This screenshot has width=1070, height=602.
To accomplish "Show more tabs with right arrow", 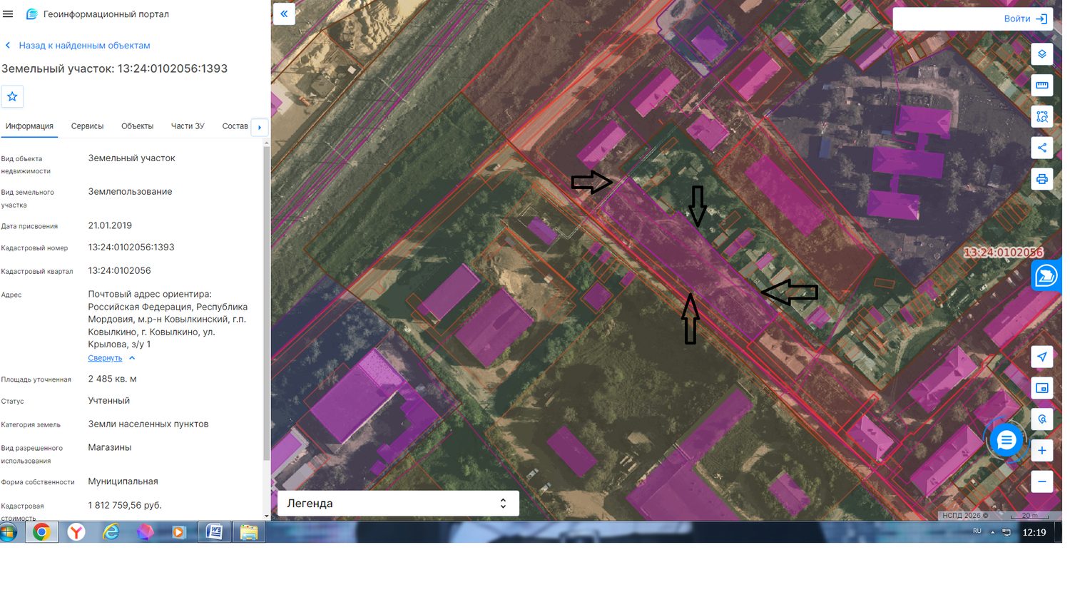I will [x=260, y=127].
